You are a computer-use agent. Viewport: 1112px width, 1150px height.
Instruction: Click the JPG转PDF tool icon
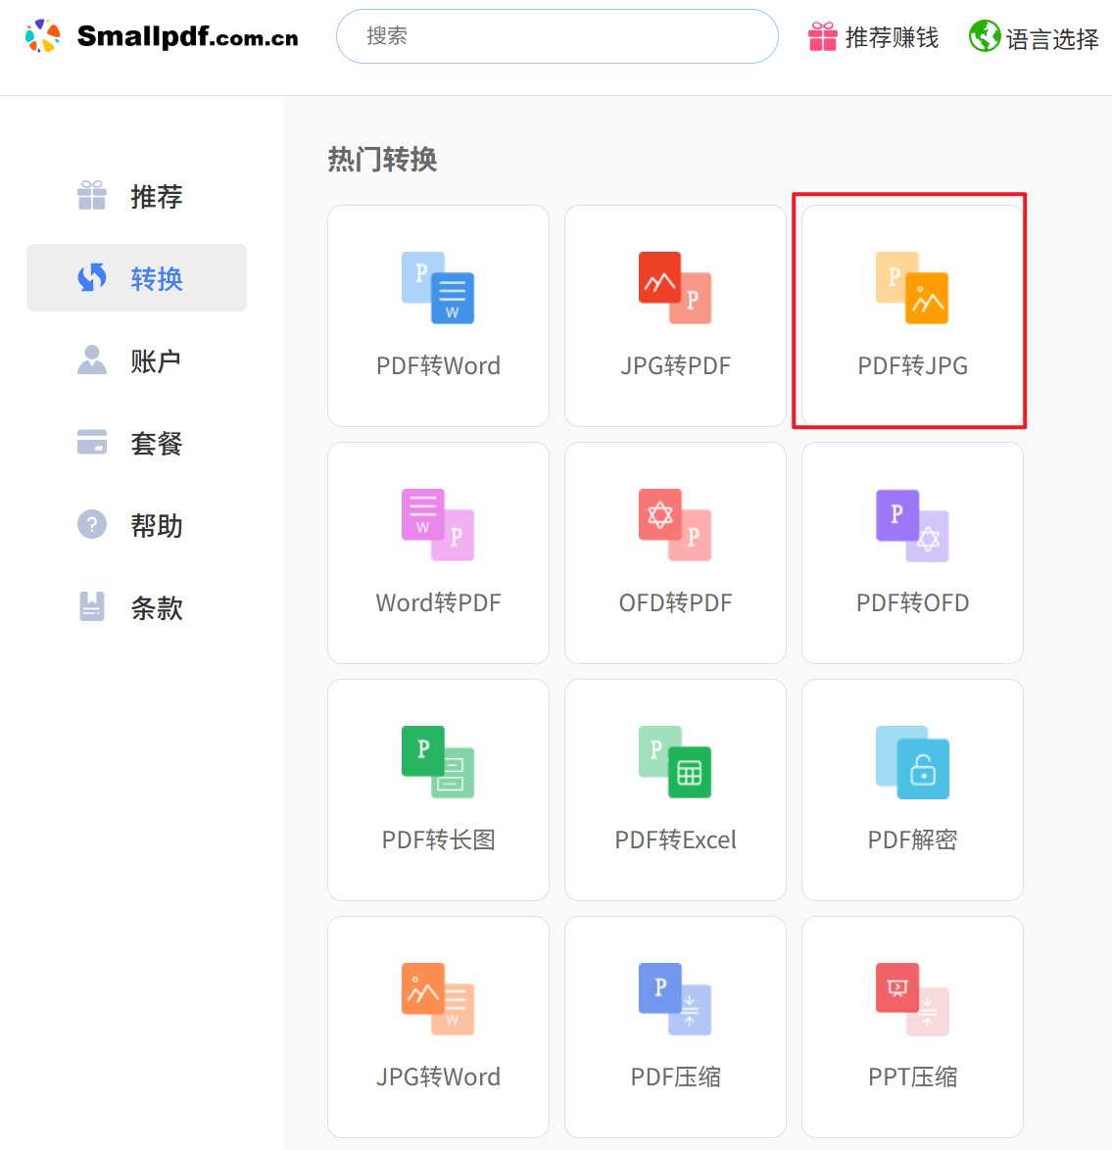pyautogui.click(x=675, y=287)
